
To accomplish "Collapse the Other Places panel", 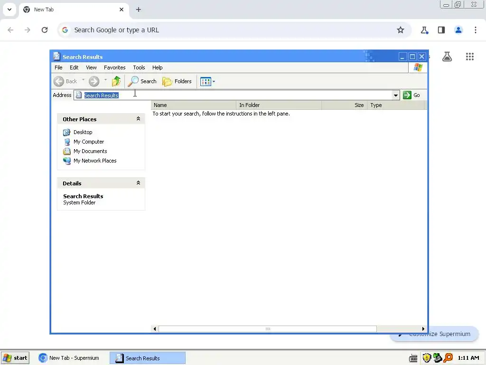I will coord(138,119).
